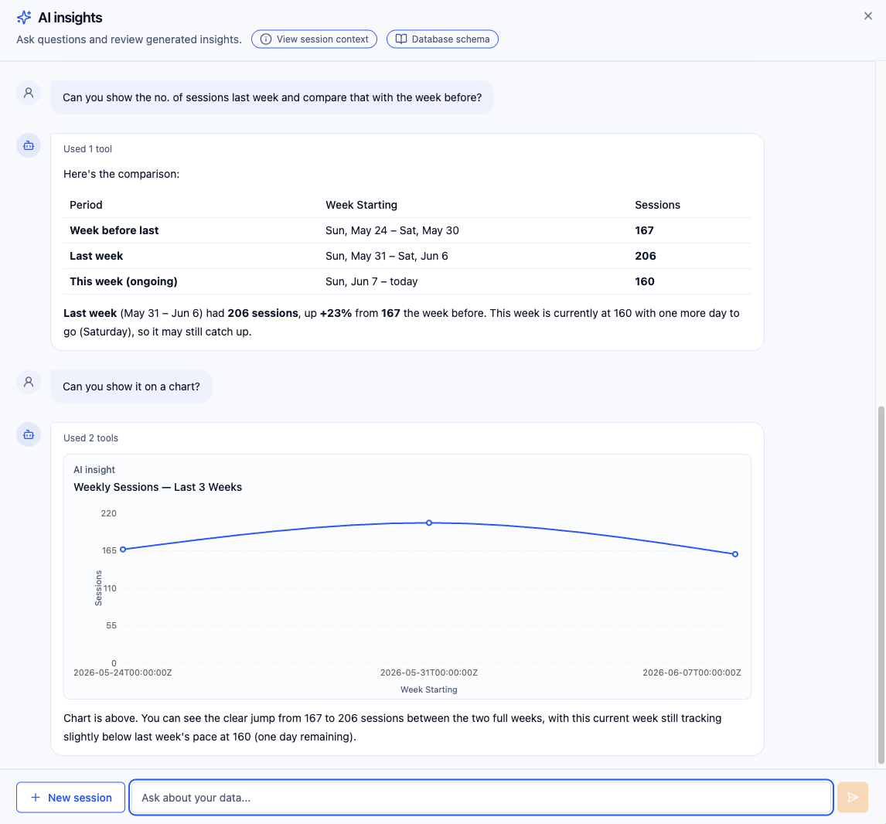Open View session context

(x=314, y=39)
